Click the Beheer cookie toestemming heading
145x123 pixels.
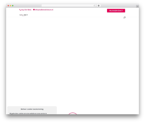(x=32, y=109)
